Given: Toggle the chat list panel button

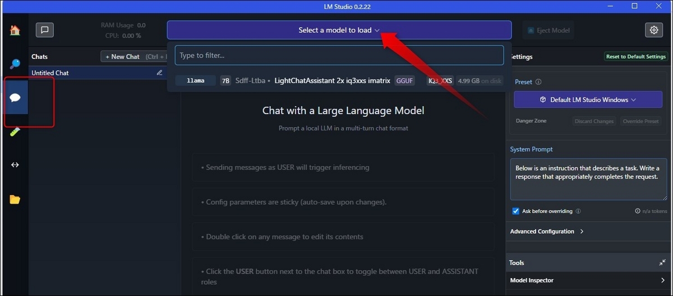Looking at the screenshot, I should [45, 30].
